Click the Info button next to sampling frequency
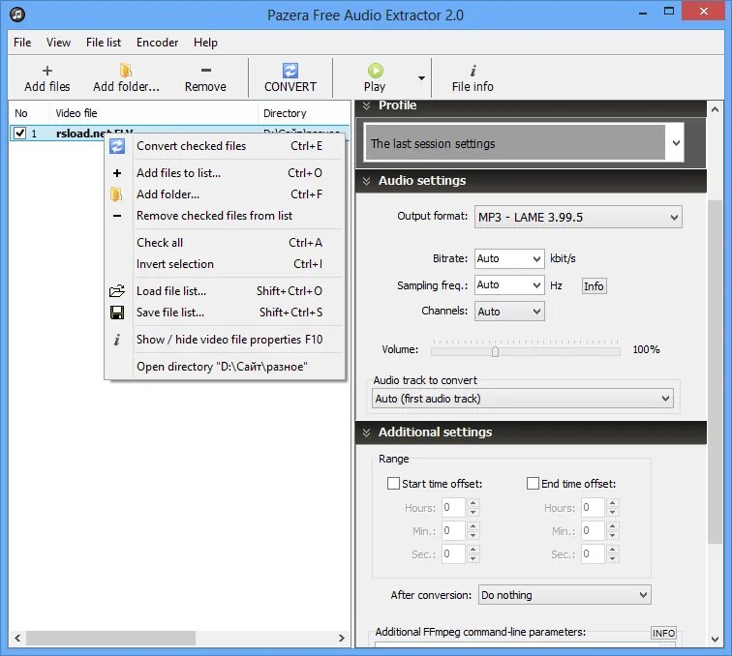This screenshot has width=732, height=656. [x=594, y=286]
